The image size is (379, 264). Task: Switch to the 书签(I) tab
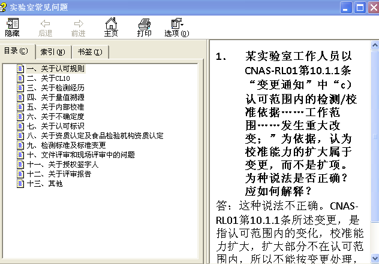click(90, 52)
